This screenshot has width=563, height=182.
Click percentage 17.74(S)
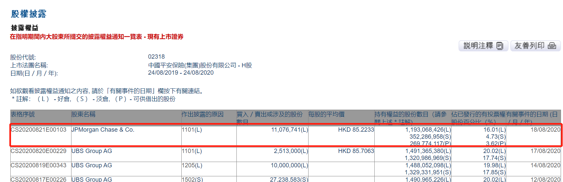coord(495,158)
